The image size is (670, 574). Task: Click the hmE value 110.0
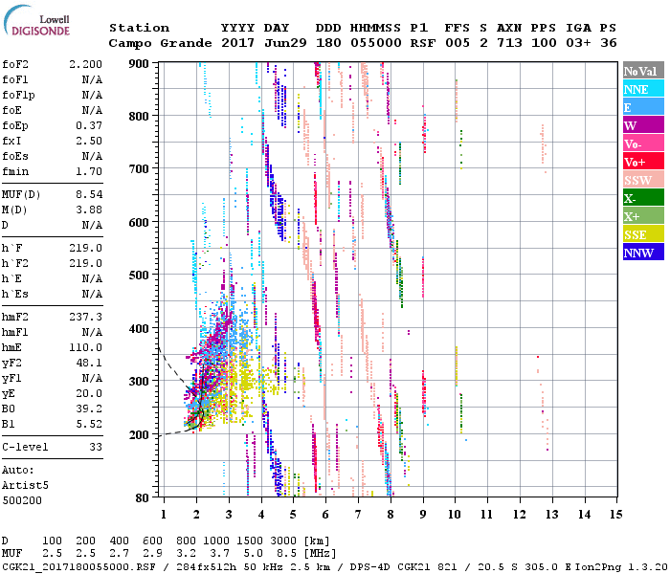pyautogui.click(x=85, y=348)
